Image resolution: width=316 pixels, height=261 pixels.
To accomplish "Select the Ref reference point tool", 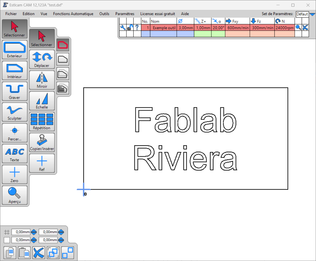I will [x=42, y=163].
